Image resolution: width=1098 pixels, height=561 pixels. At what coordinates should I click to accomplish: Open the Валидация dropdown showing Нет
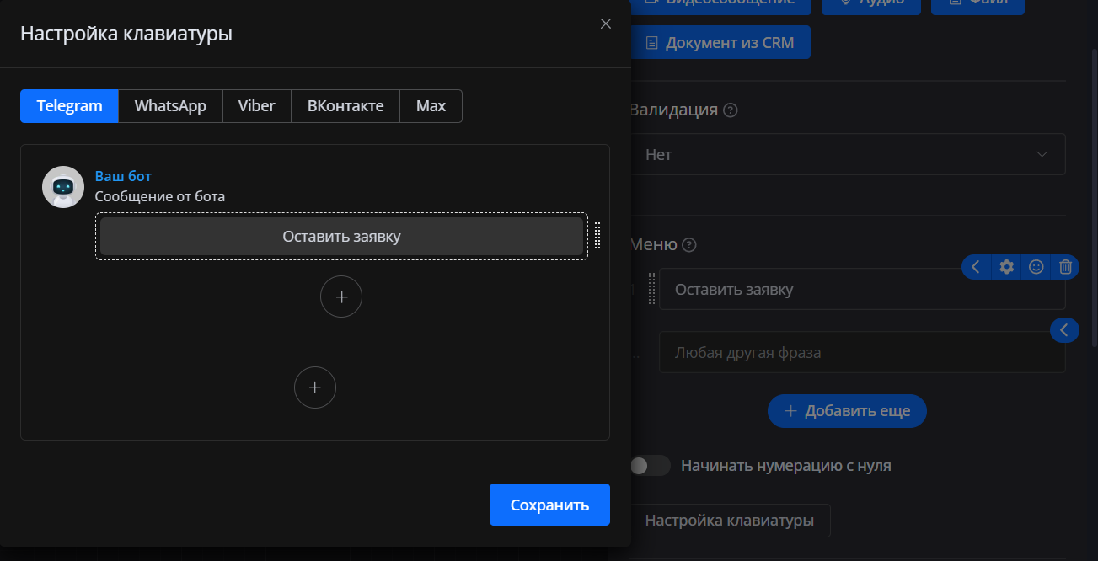pos(847,154)
